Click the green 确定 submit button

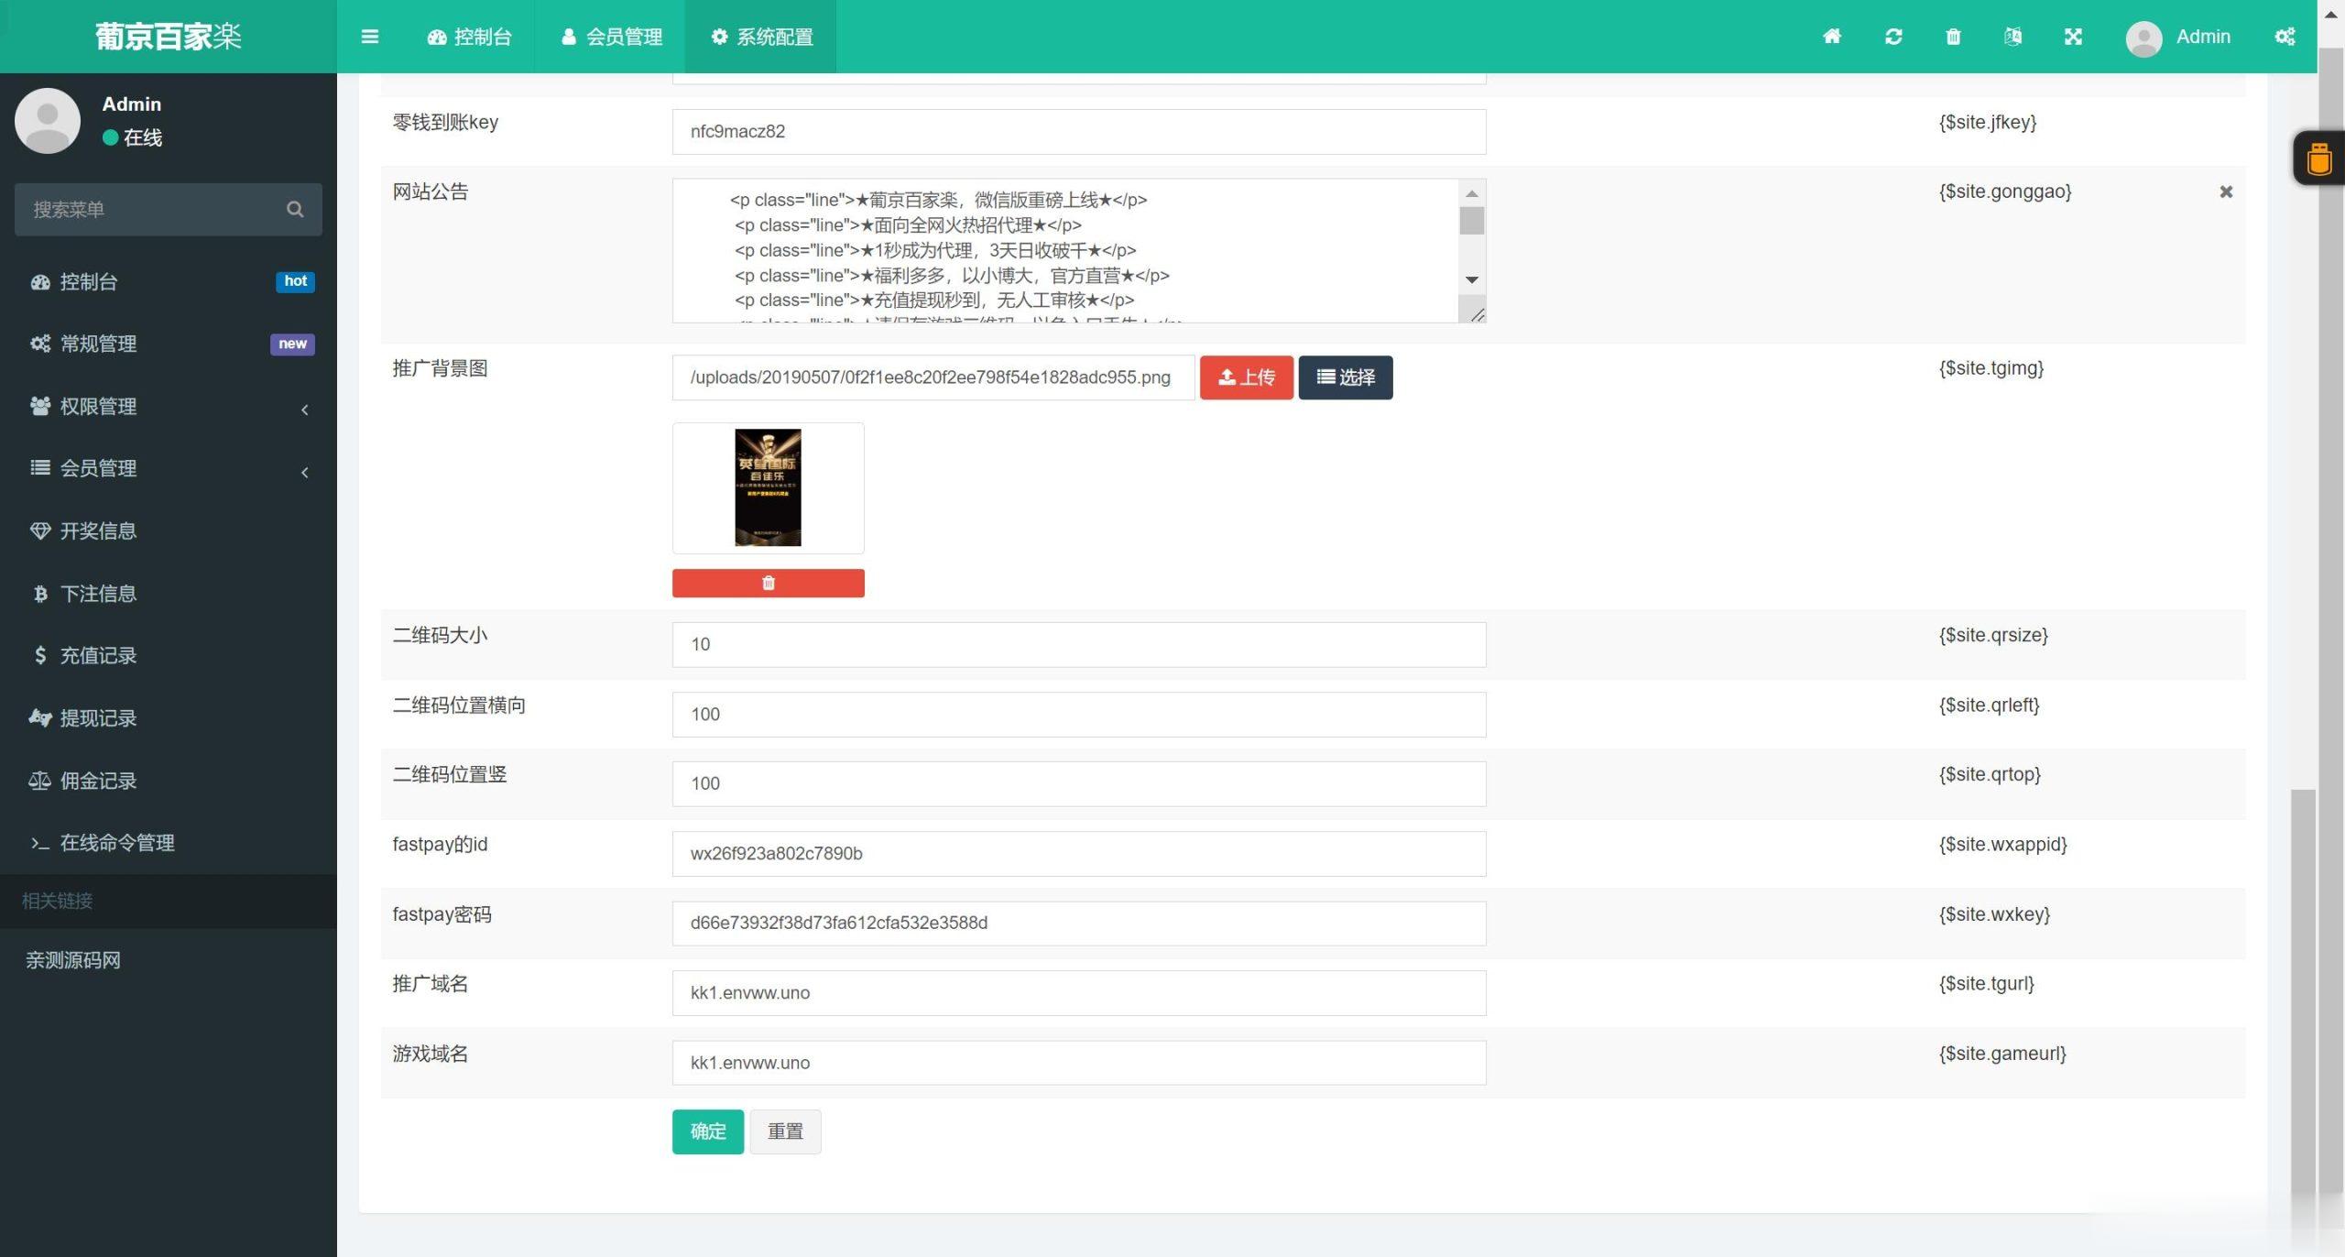click(707, 1131)
